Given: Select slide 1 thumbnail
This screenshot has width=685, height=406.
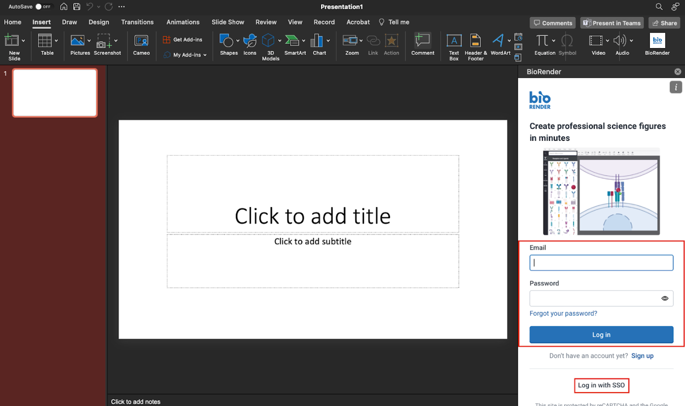Looking at the screenshot, I should [x=55, y=93].
